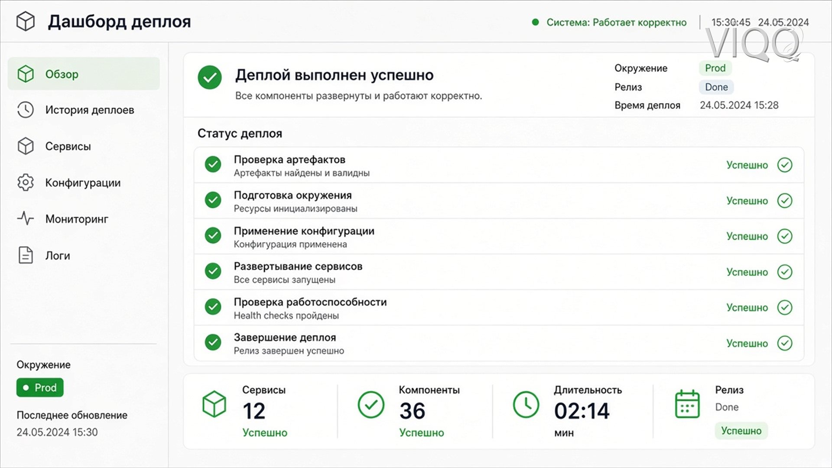Click the header clock time 15:30:45
This screenshot has height=468, width=832.
pos(731,22)
